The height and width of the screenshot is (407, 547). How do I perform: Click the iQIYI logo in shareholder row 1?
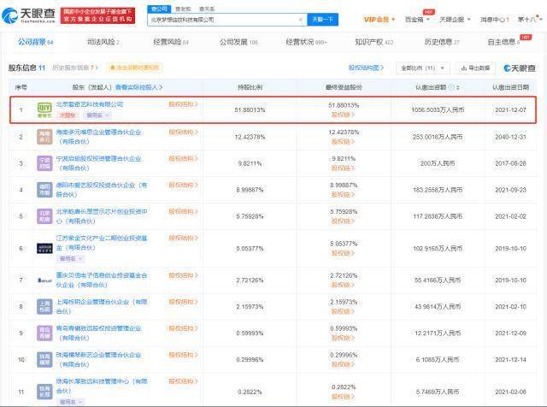coord(44,109)
